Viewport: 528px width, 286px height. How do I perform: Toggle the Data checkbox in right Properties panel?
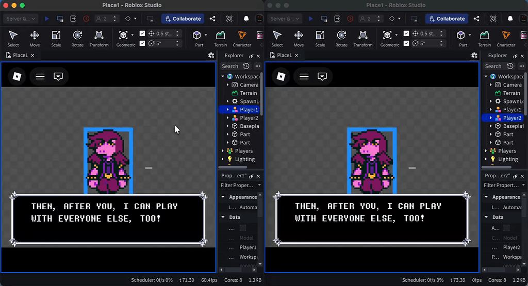506,228
